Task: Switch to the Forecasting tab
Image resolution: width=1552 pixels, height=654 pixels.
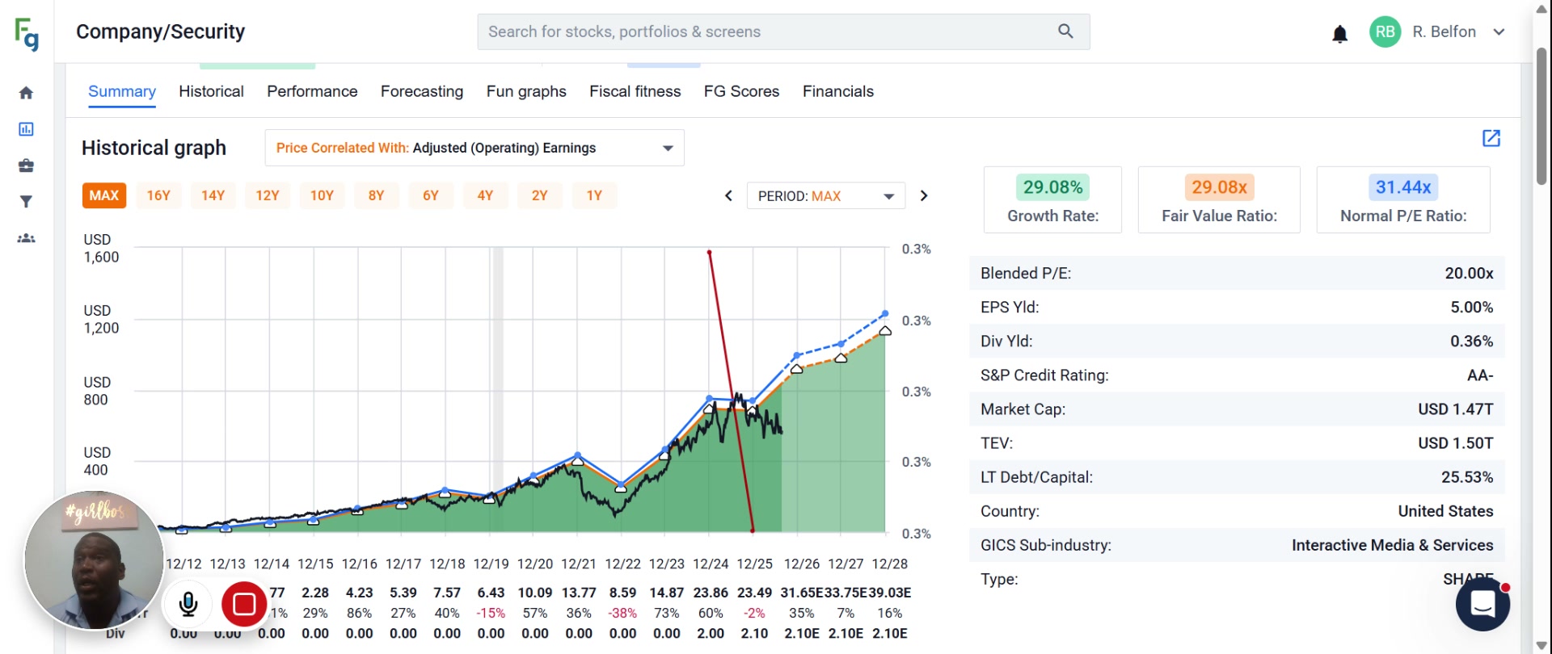Action: (422, 91)
